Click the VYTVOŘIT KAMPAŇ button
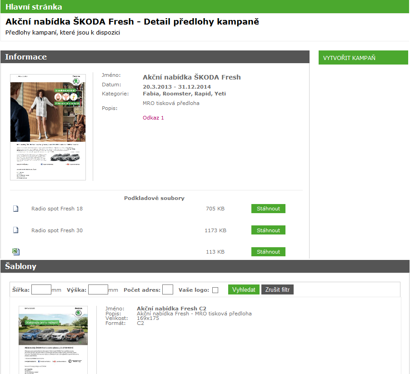 pos(363,58)
